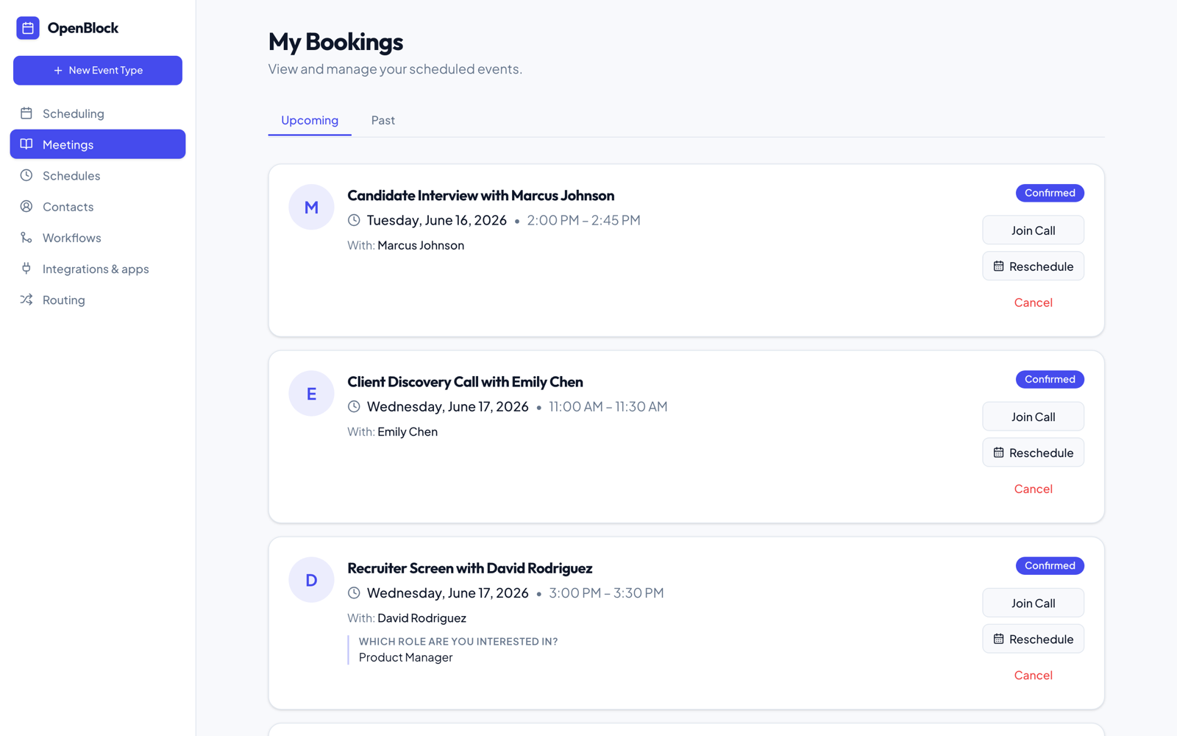Click the M avatar for Marcus Johnson
The height and width of the screenshot is (736, 1177).
[311, 207]
